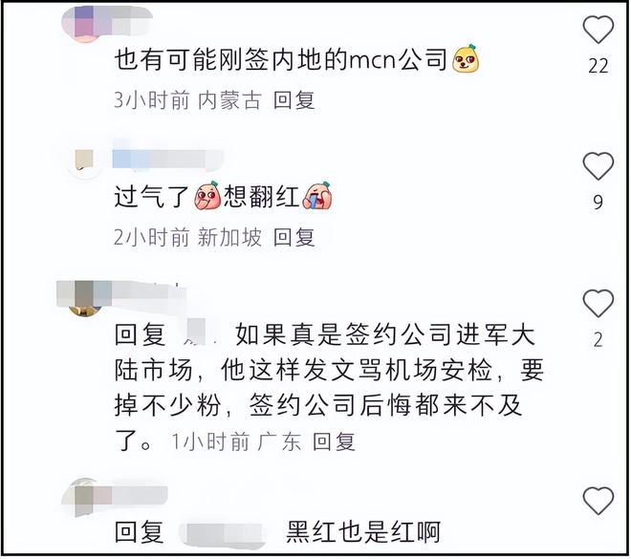This screenshot has width=631, height=559.
Task: Open the second commenter's avatar
Action: point(84,161)
